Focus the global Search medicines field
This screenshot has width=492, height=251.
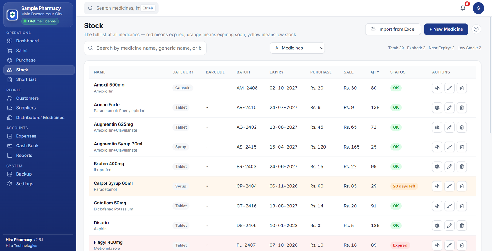121,8
